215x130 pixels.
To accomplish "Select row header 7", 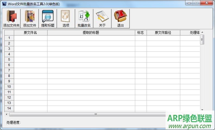I will tap(9, 70).
